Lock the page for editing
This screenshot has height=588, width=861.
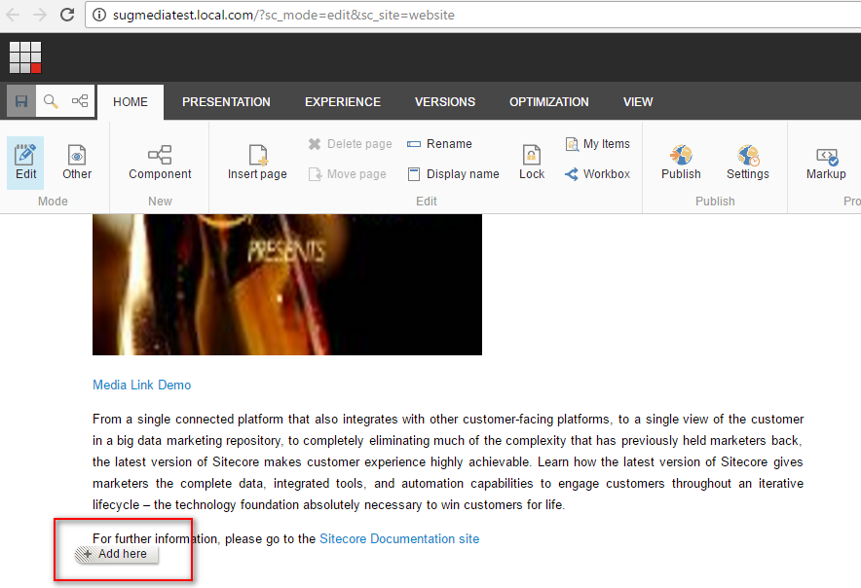tap(532, 163)
